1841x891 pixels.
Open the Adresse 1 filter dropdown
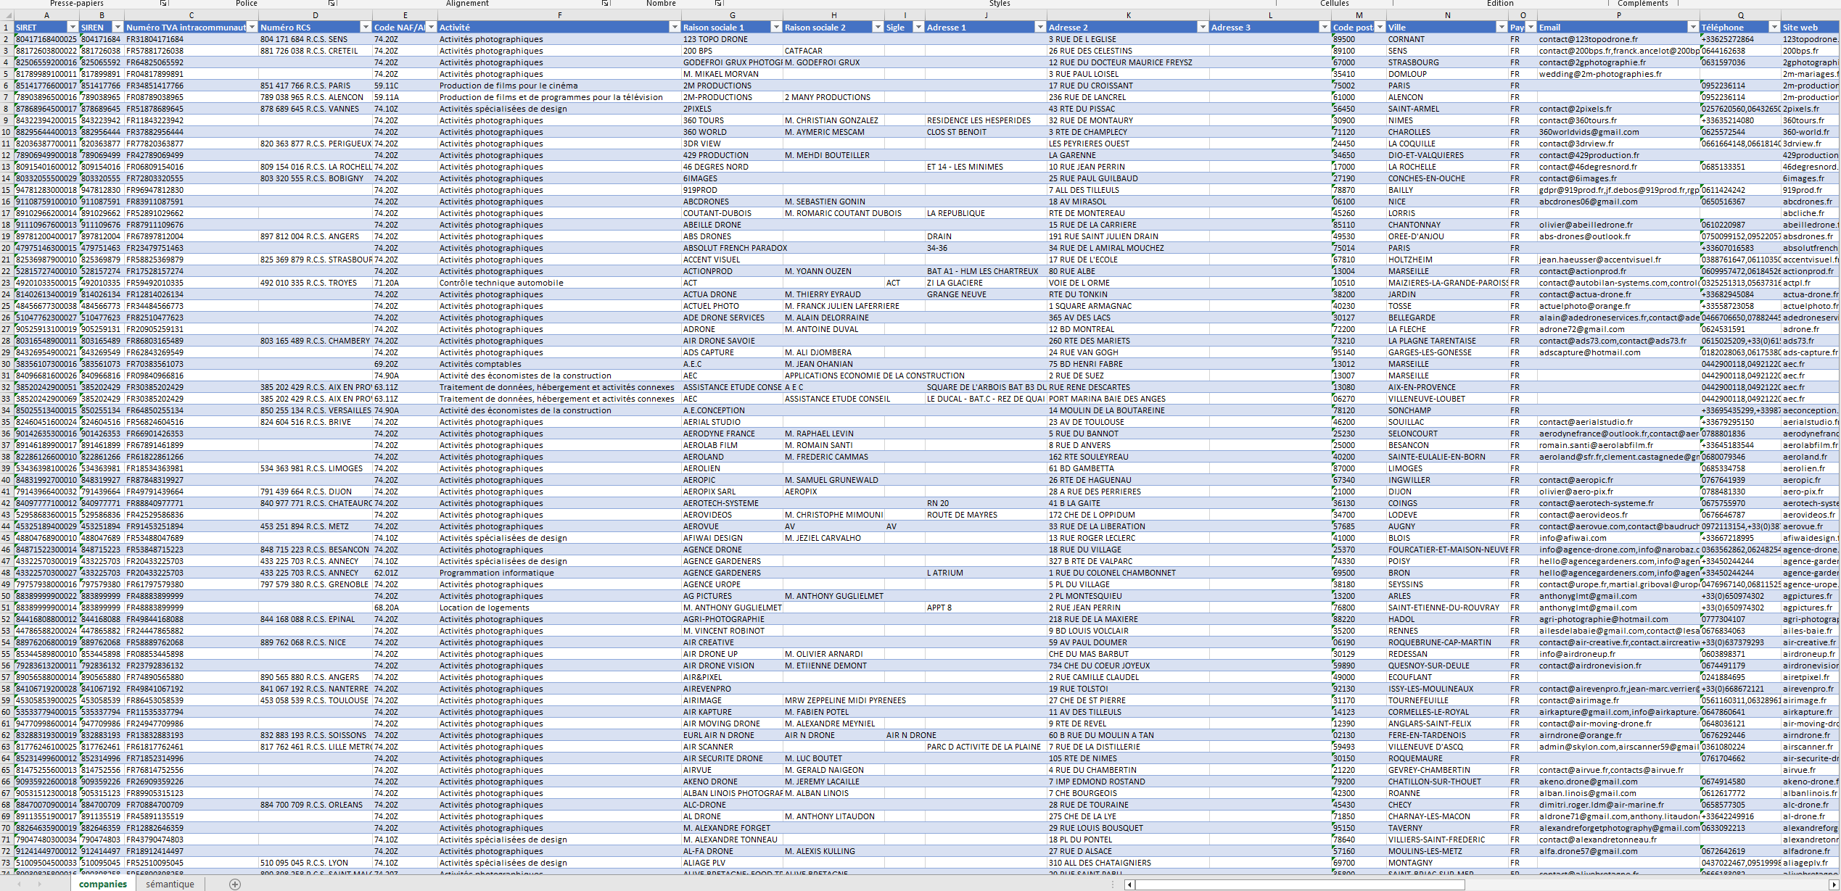(x=1039, y=28)
